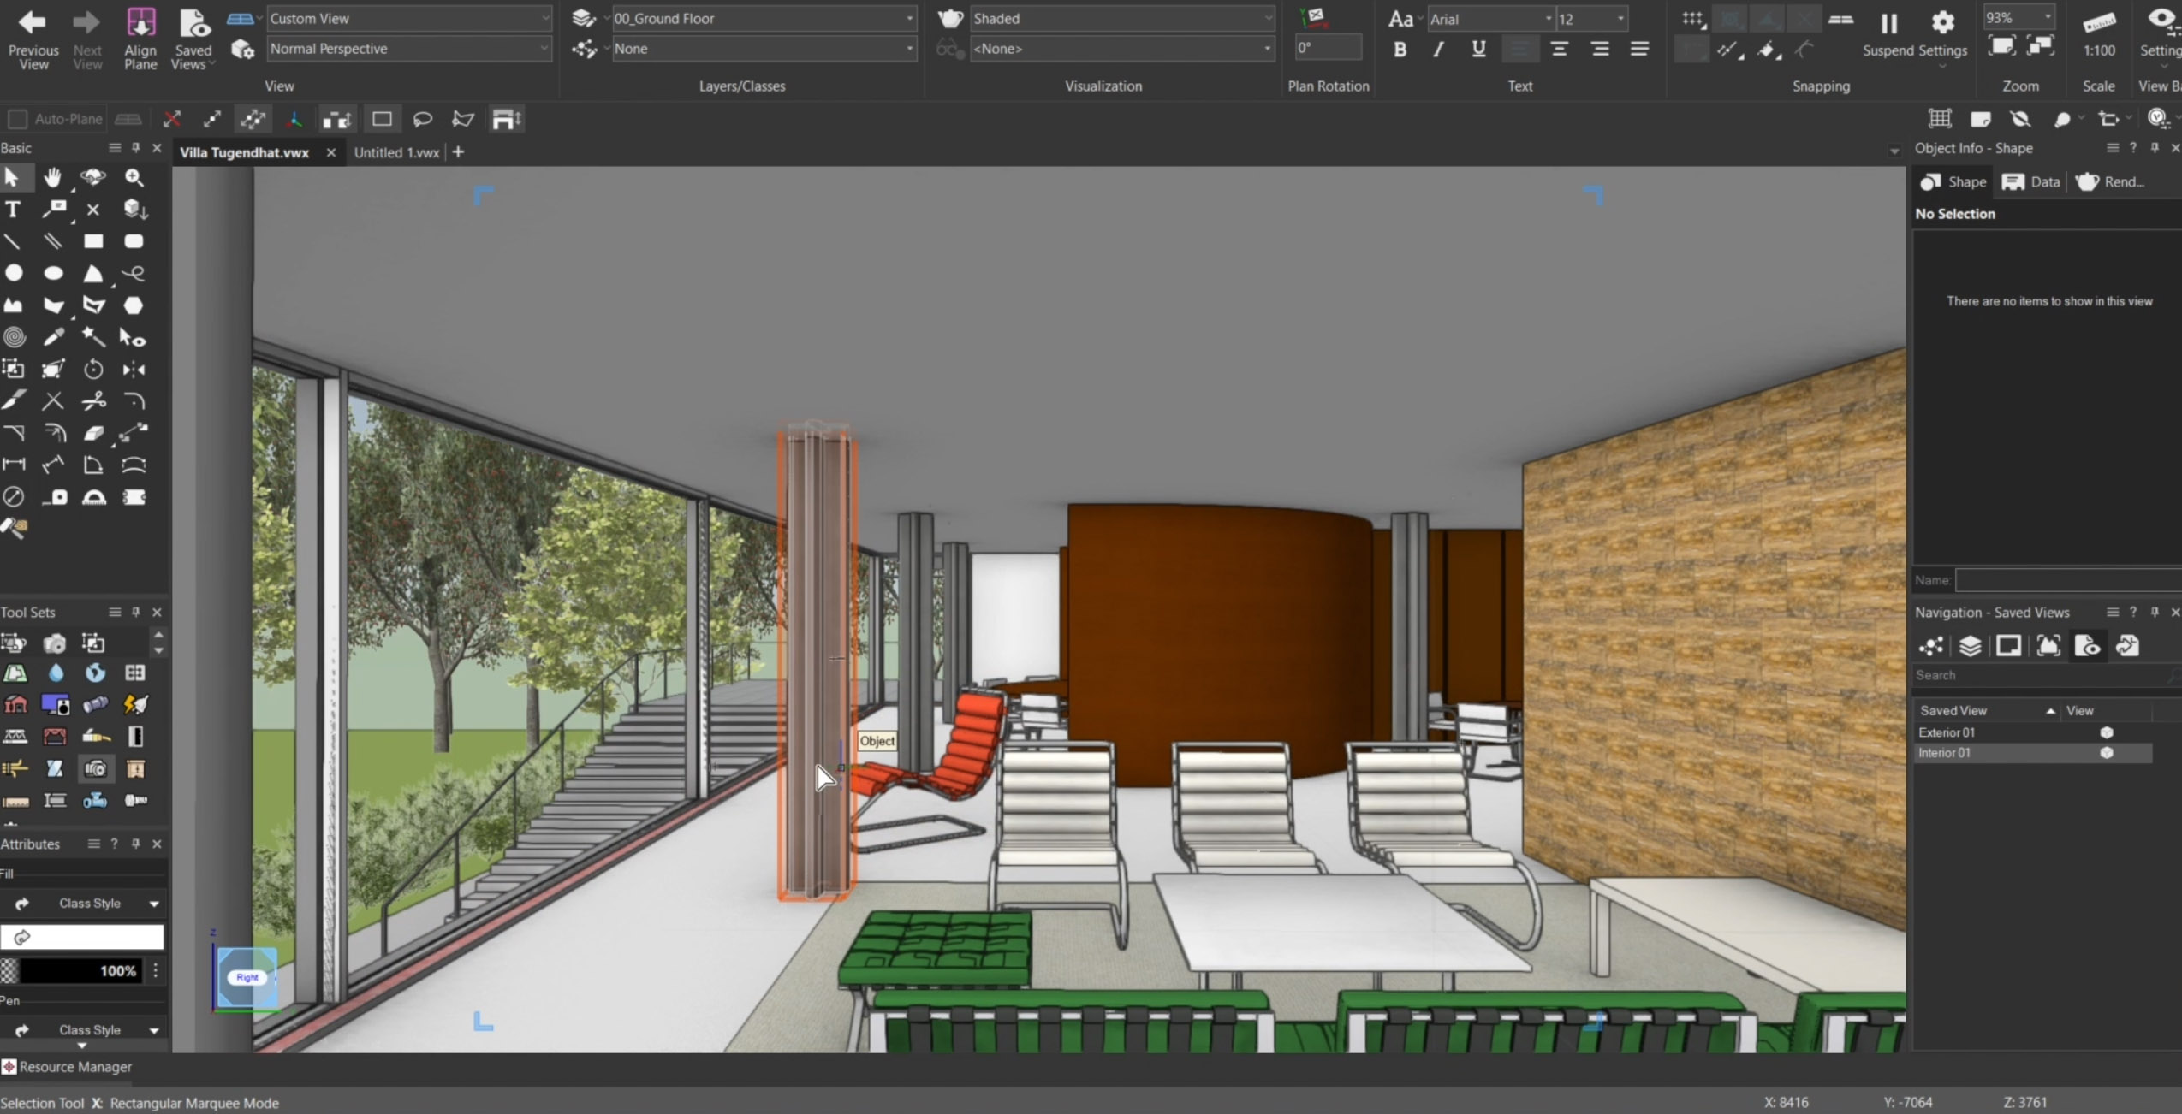Open the Data tab in Object Info
This screenshot has width=2182, height=1114.
pos(2032,182)
